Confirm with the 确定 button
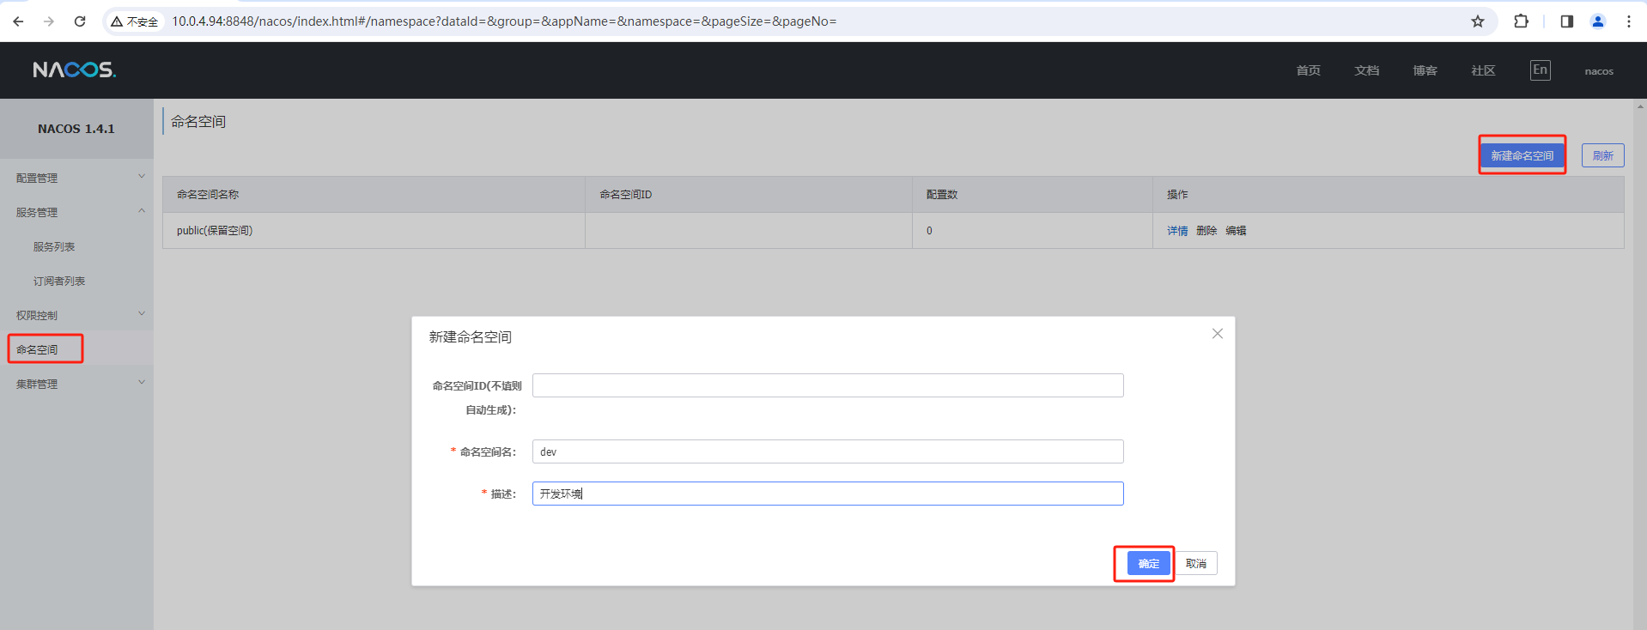This screenshot has height=630, width=1647. pos(1148,563)
